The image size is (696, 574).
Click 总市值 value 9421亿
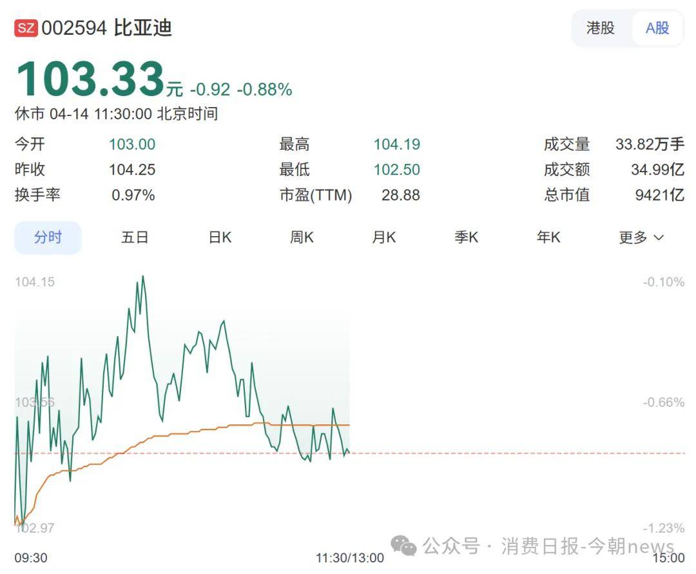tap(660, 195)
